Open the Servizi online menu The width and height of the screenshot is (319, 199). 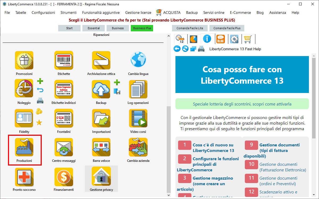coord(214,12)
